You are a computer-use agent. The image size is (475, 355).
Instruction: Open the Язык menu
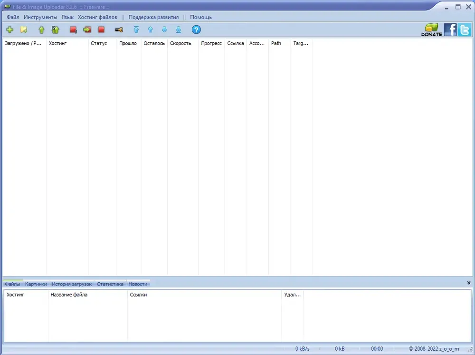67,17
